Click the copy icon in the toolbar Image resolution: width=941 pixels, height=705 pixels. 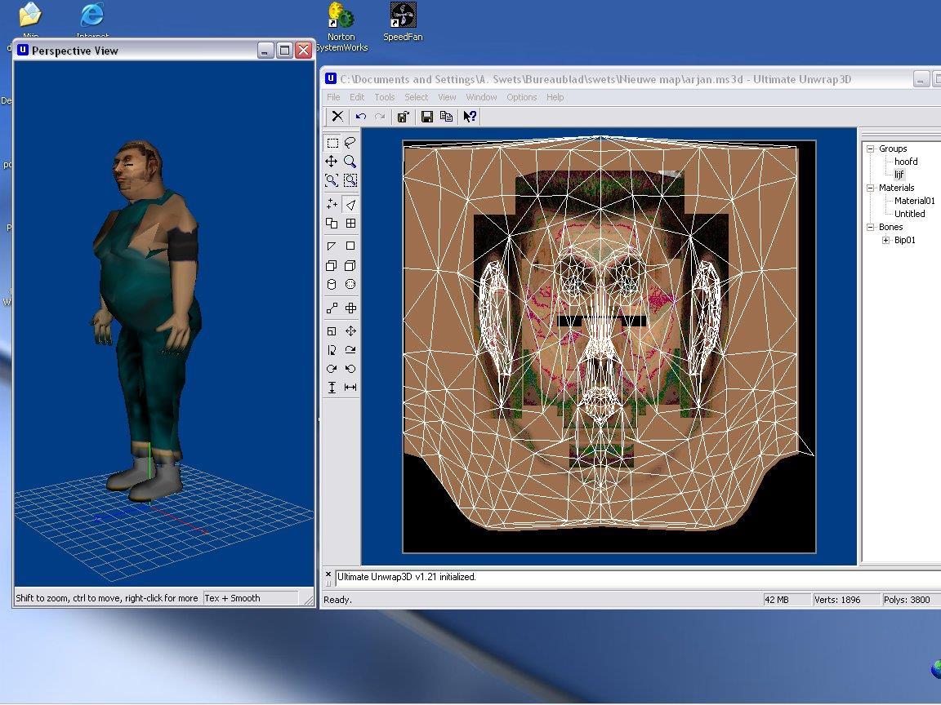click(446, 117)
